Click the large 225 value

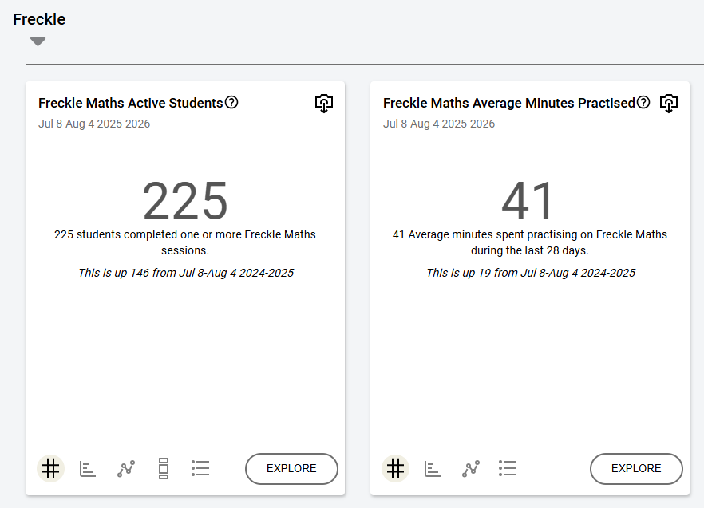(185, 200)
